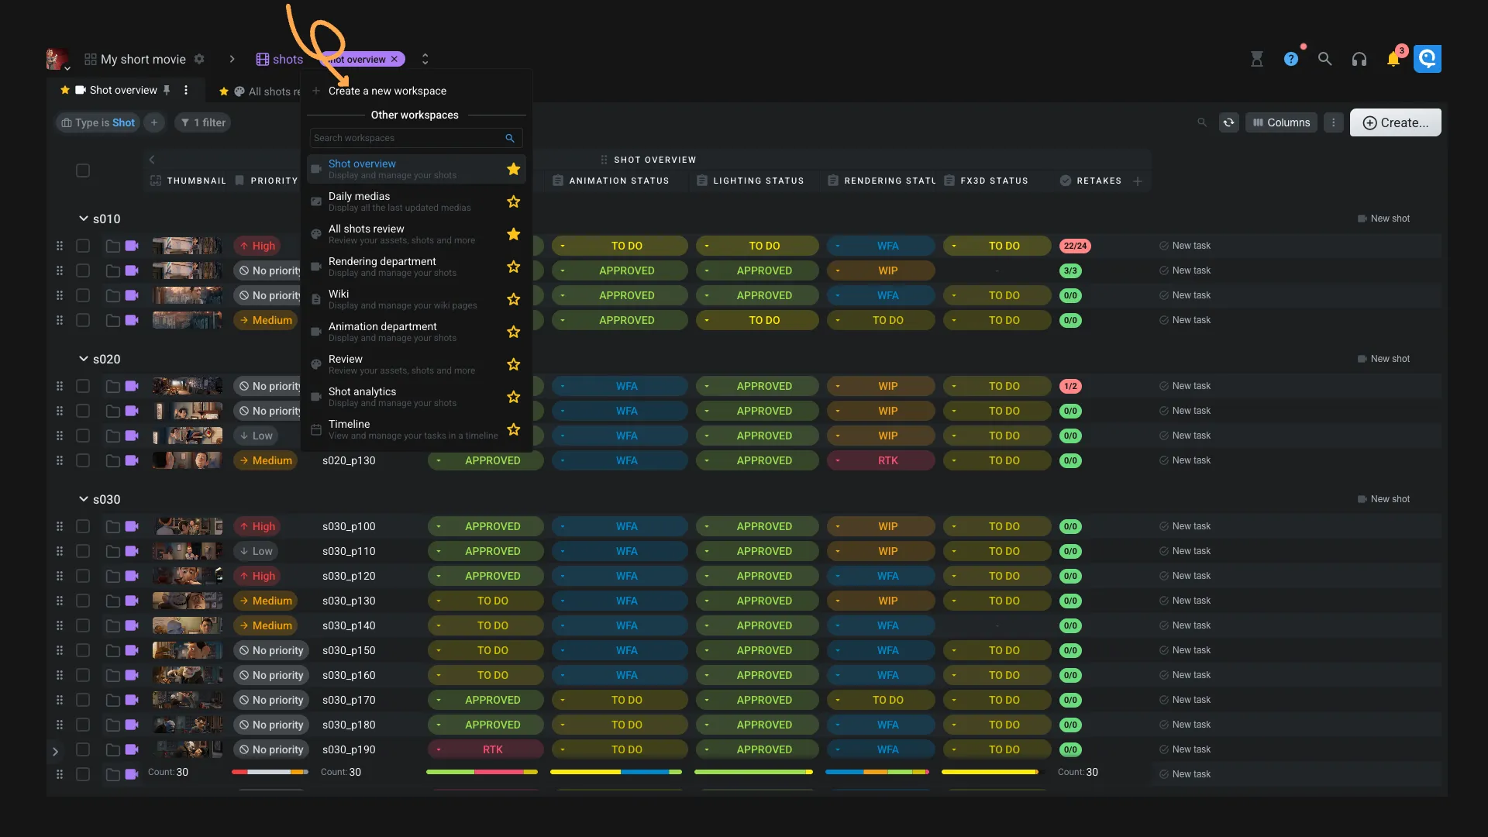
Task: Open project settings gear beside My short movie
Action: click(x=199, y=59)
